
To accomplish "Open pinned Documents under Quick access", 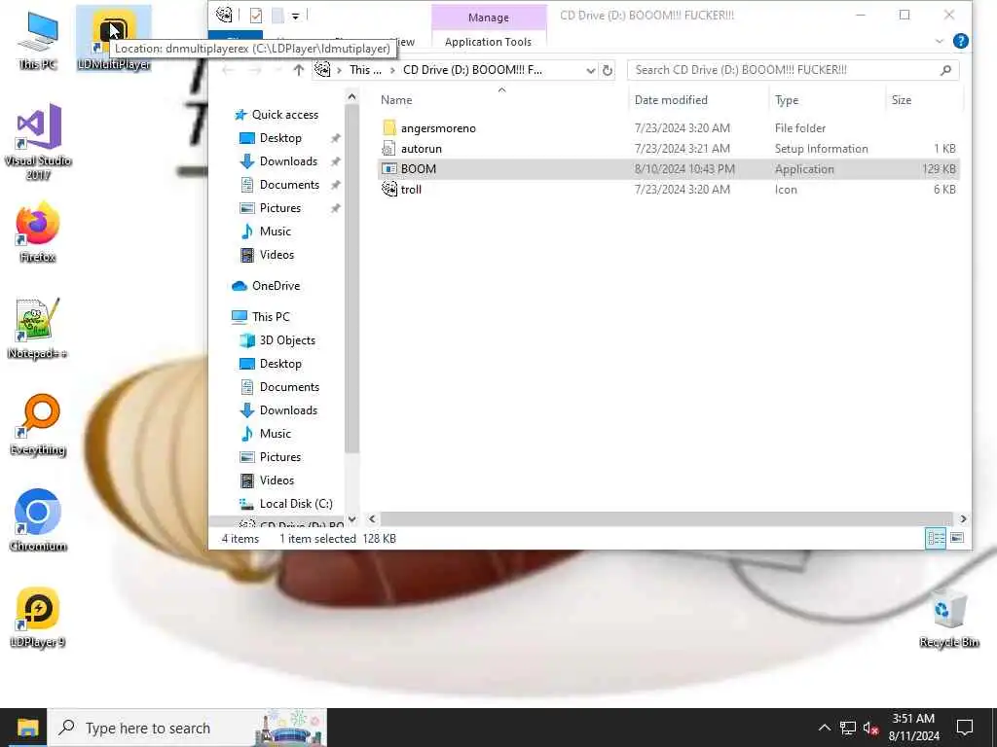I will 289,185.
